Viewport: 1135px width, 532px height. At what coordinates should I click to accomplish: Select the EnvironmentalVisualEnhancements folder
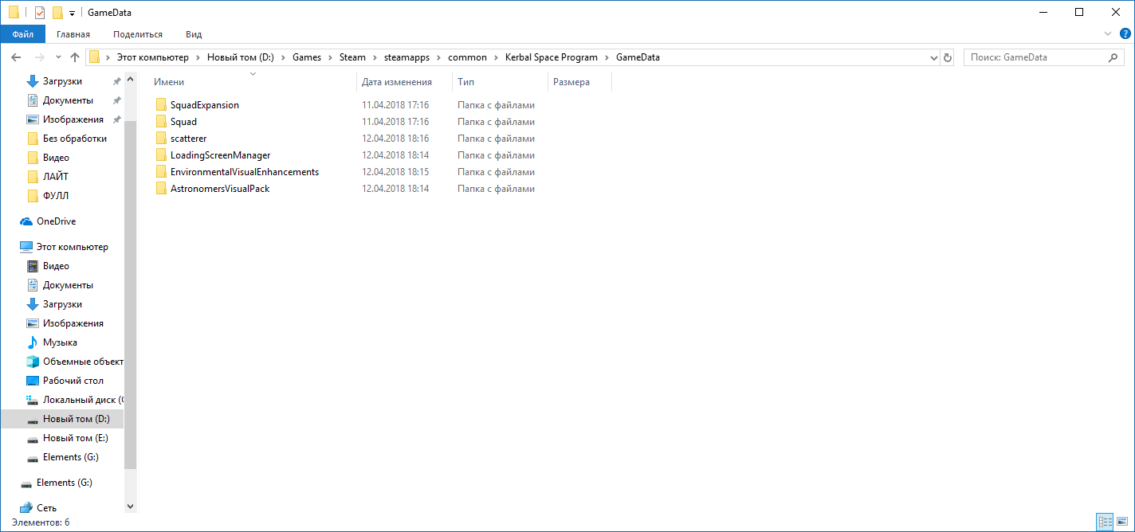coord(245,172)
